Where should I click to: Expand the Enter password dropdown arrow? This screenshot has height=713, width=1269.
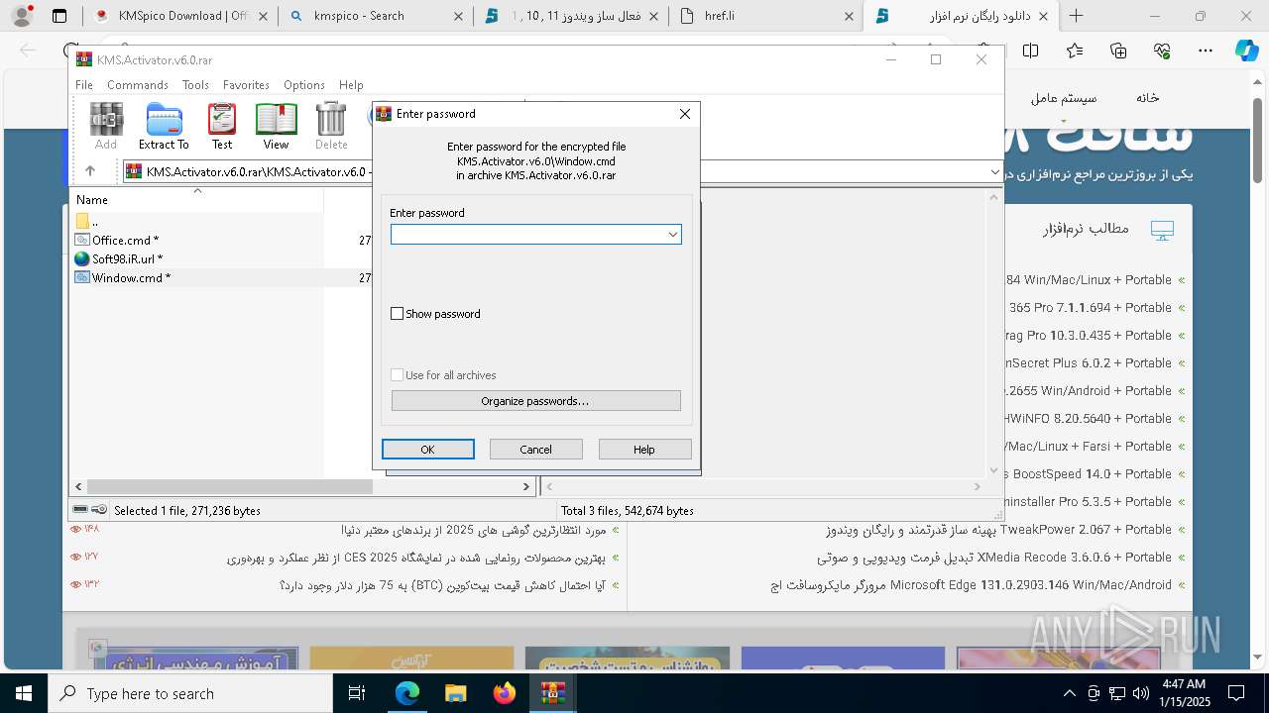click(672, 235)
